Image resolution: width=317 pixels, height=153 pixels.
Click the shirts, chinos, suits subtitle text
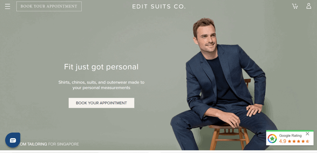pos(101,85)
